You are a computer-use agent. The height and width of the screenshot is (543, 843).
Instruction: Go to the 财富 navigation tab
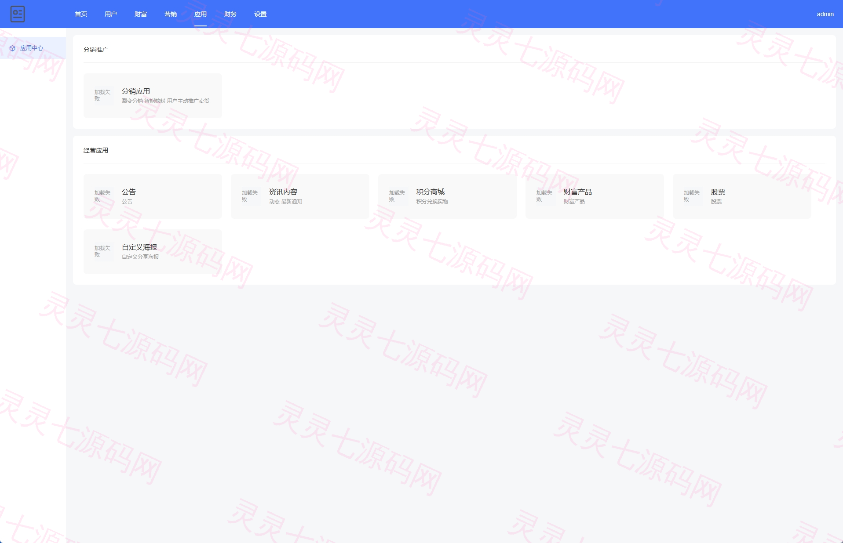click(x=141, y=14)
